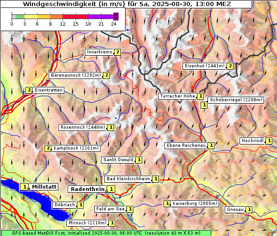The width and height of the screenshot is (277, 236).
Task: Click the red segment of the wind legend
Action: pos(75,17)
